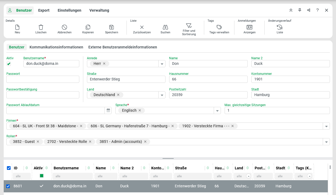Toggle the select-all checkbox in table header
The height and width of the screenshot is (195, 336).
tap(9, 168)
